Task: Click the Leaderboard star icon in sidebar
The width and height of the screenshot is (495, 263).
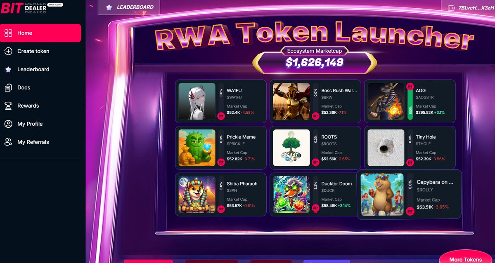Action: click(x=8, y=69)
